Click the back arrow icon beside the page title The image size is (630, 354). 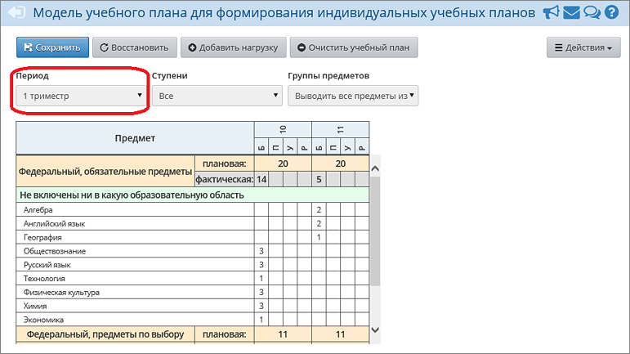click(16, 14)
